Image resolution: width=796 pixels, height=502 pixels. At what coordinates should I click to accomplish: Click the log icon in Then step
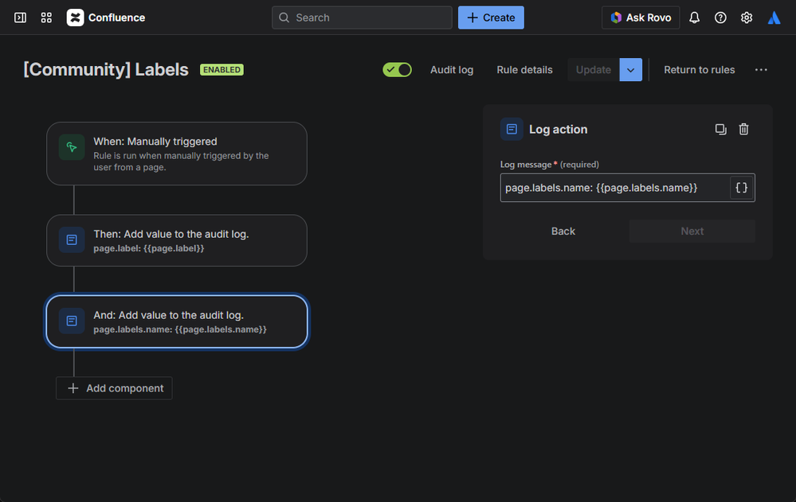[x=72, y=239]
